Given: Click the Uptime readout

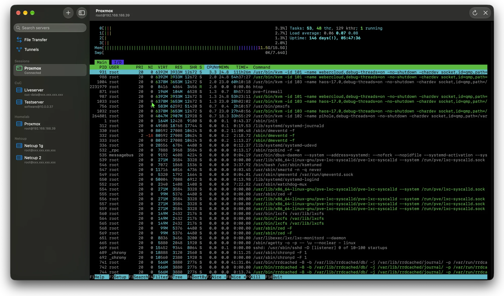Looking at the screenshot, I should click(325, 38).
